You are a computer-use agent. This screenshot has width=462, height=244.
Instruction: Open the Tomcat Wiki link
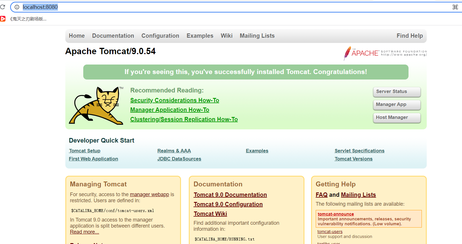210,214
